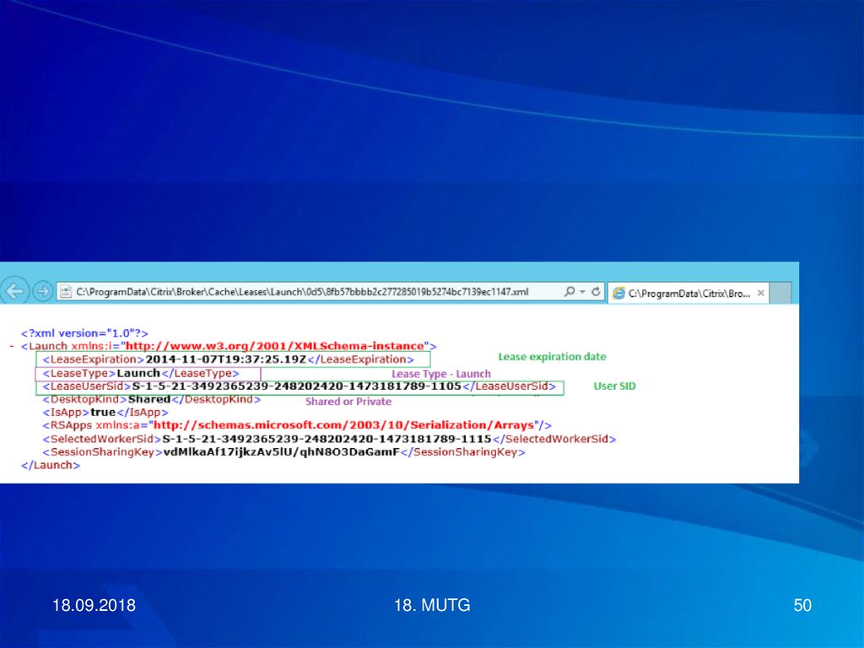Close the C:\ProgramData\Citrix\Bro... tab
This screenshot has width=864, height=648.
click(760, 293)
